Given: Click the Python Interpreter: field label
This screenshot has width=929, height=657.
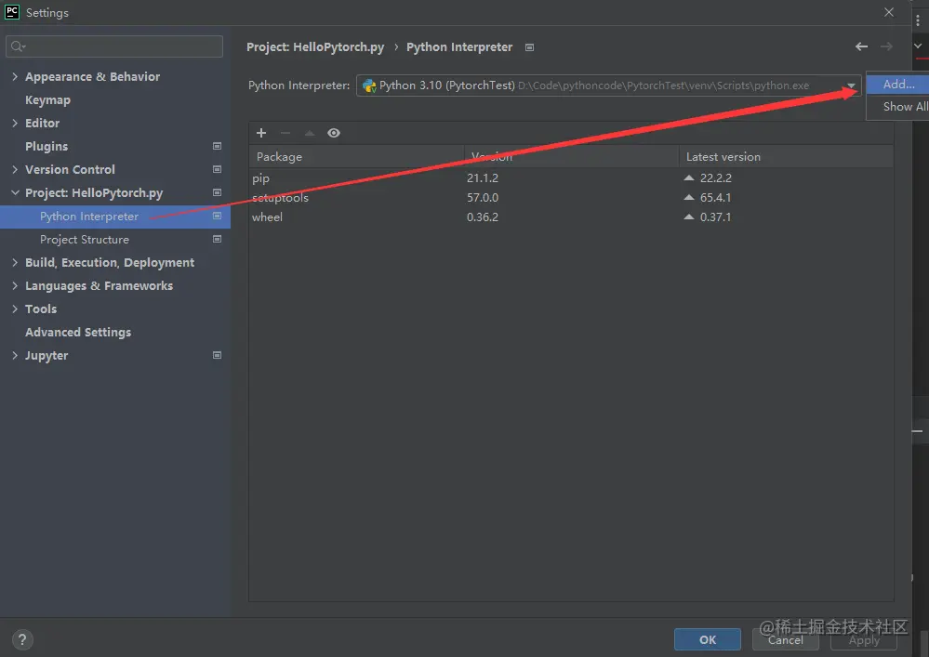Looking at the screenshot, I should pos(299,85).
